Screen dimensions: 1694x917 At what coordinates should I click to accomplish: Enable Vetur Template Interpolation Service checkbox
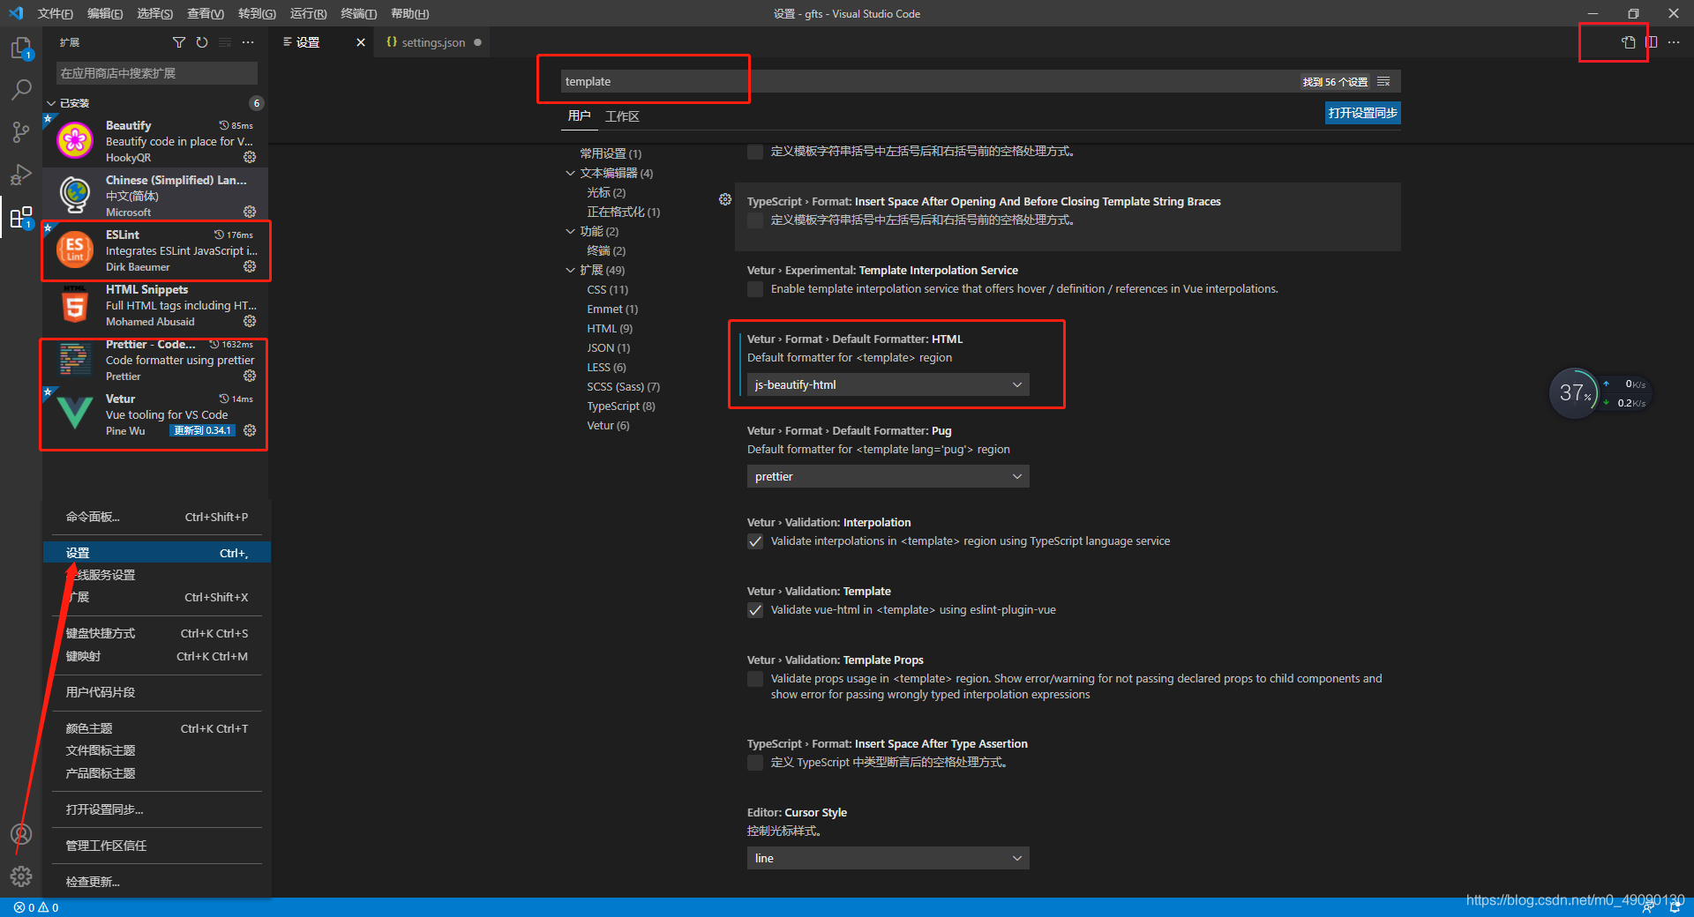[755, 289]
